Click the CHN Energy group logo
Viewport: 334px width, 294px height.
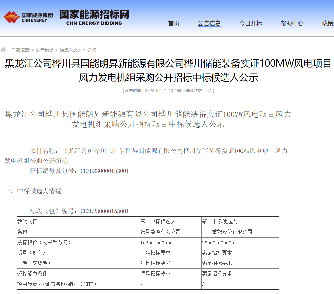[28, 17]
